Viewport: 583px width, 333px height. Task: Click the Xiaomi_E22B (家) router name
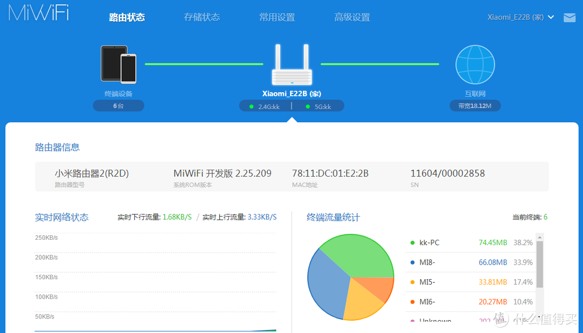tap(291, 94)
